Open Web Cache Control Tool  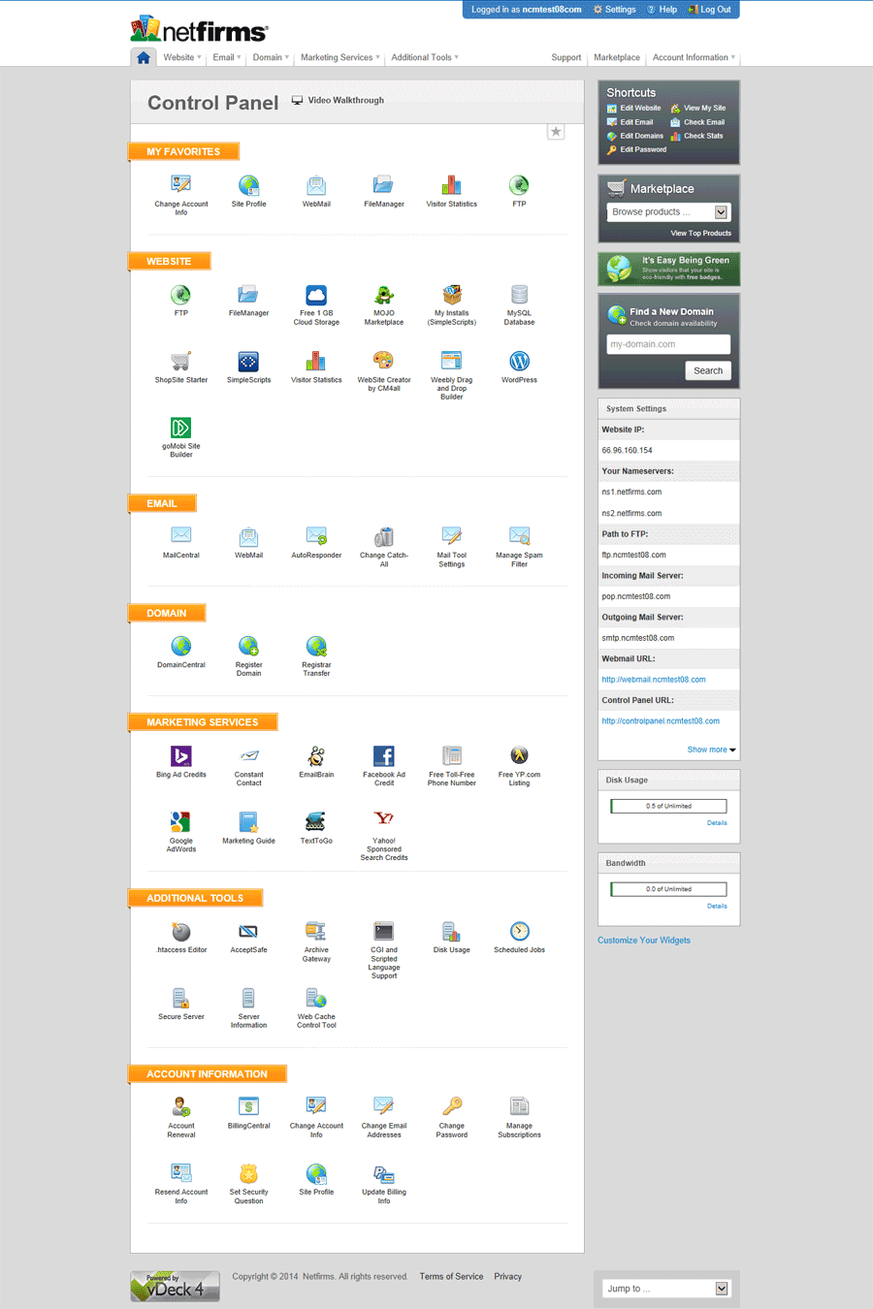point(316,998)
